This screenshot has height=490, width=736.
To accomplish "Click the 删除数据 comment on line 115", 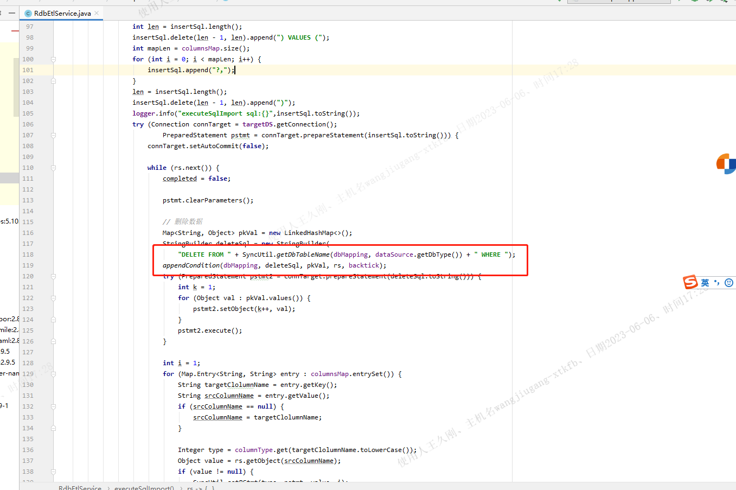I will click(188, 222).
